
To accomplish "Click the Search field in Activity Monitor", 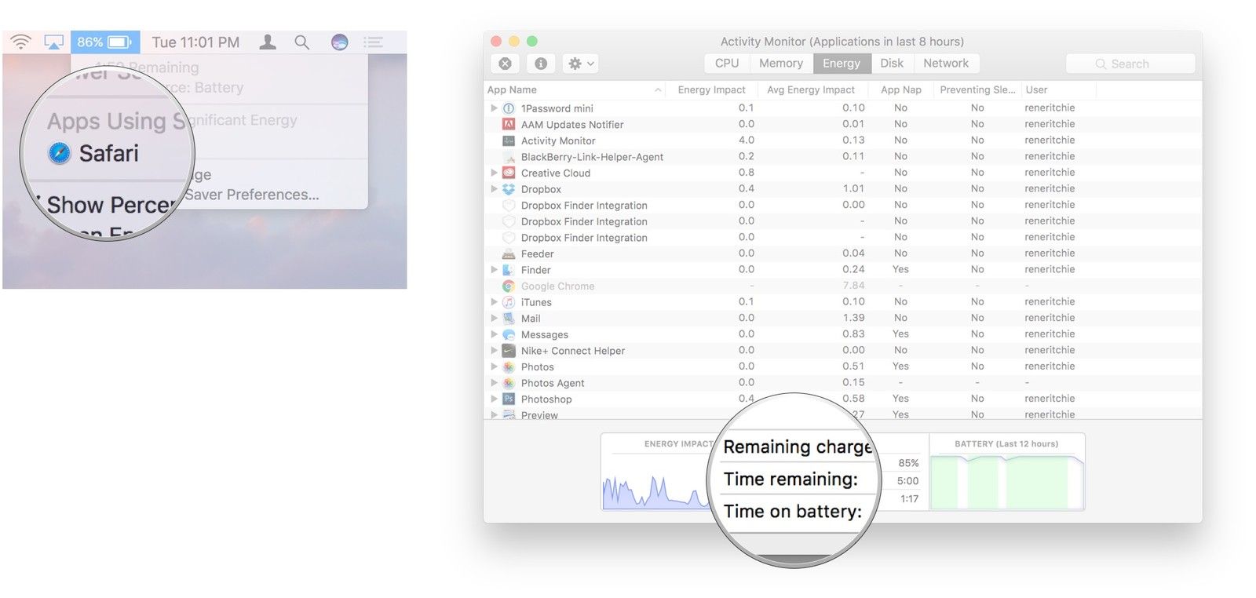I will click(x=1130, y=64).
